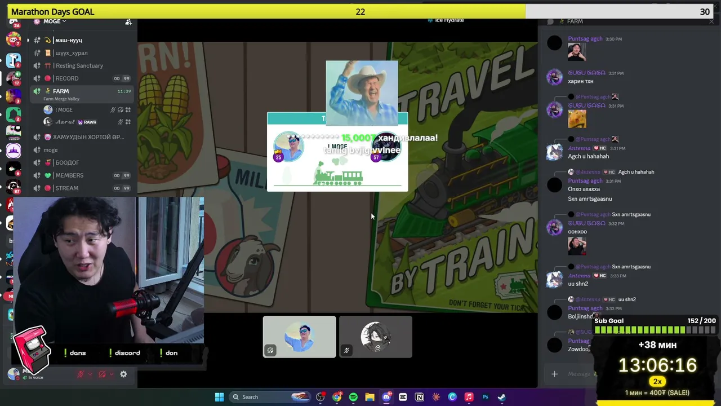The height and width of the screenshot is (406, 721).
Task: Join the MEMBERS voice channel
Action: coord(82,175)
